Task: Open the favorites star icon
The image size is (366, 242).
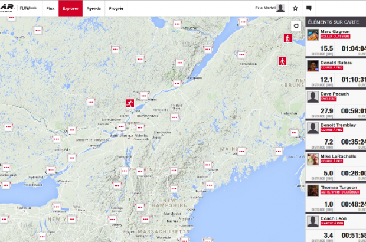Action: (x=295, y=8)
